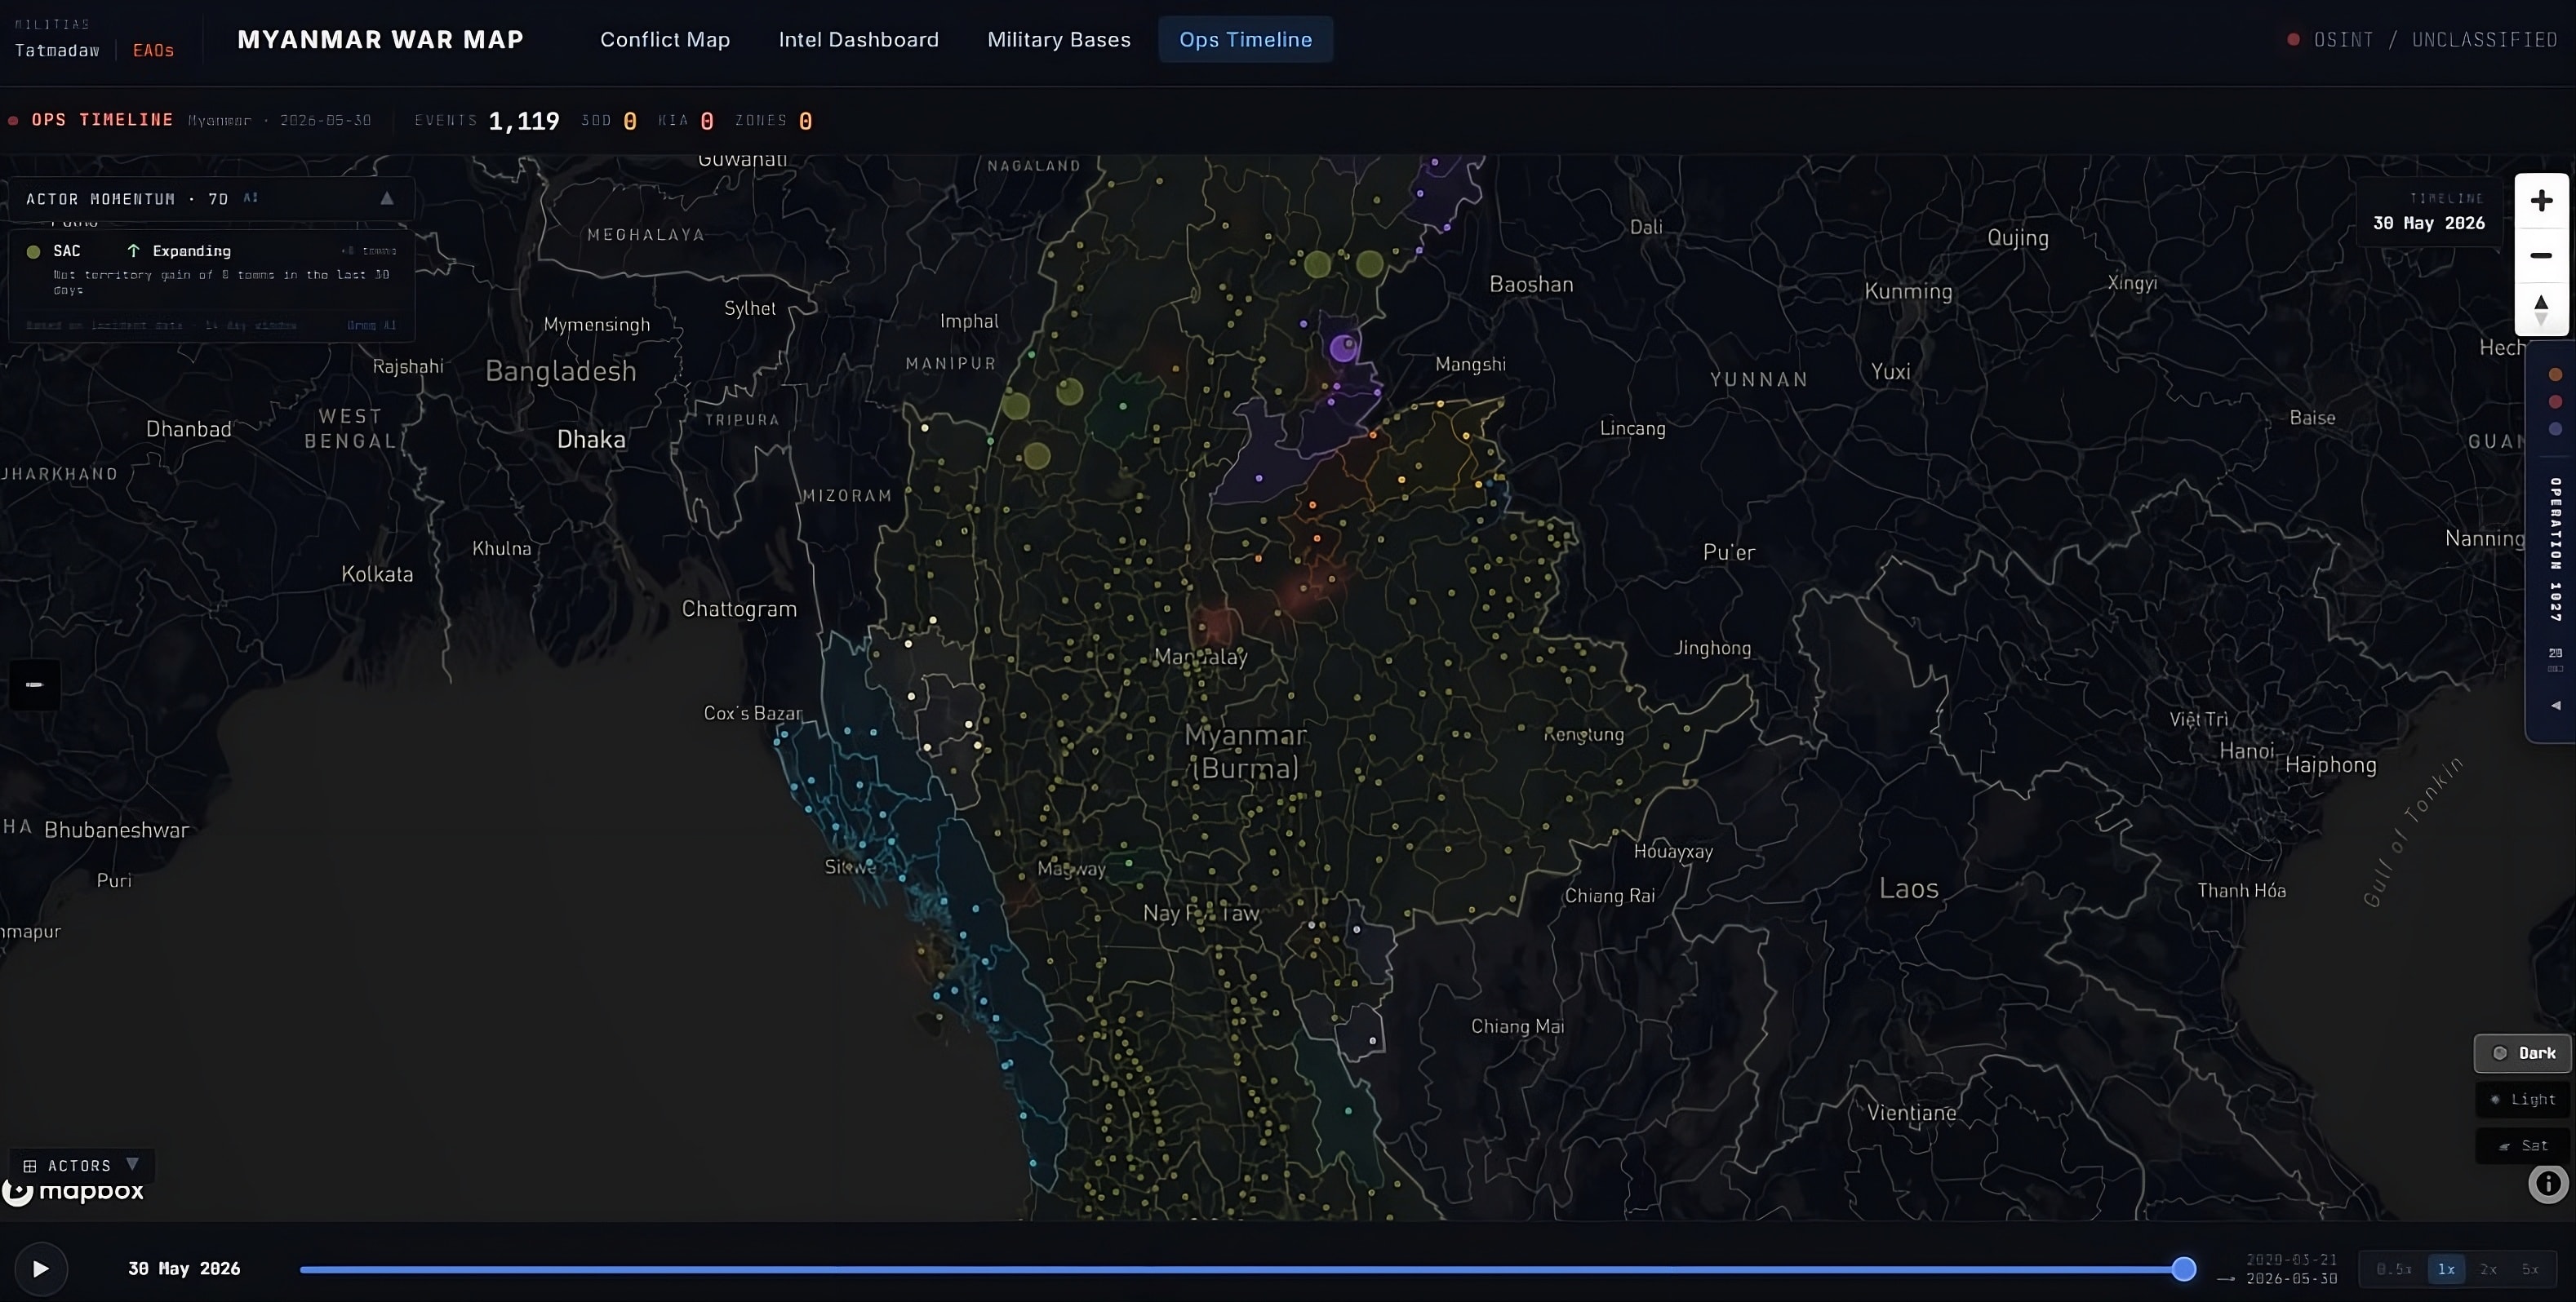Screen dimensions: 2576x1302
Task: Select the Dark basemap option
Action: (x=2523, y=1053)
